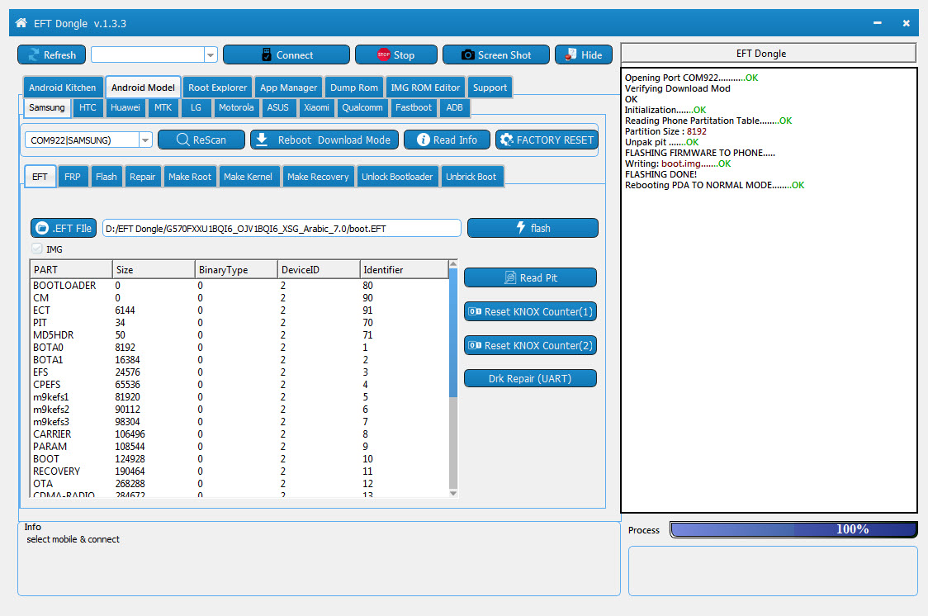Select the ADB tab
Viewport: 928px width, 616px height.
[x=455, y=107]
